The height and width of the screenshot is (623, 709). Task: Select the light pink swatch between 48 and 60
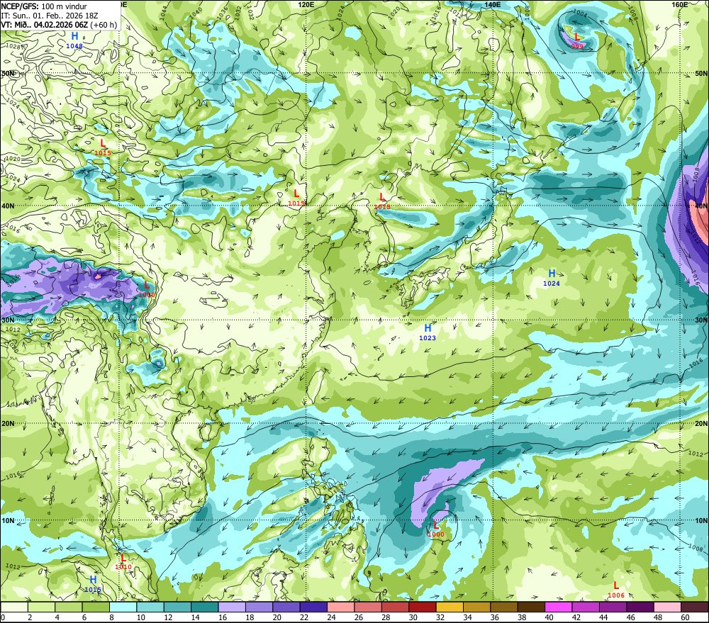point(668,607)
